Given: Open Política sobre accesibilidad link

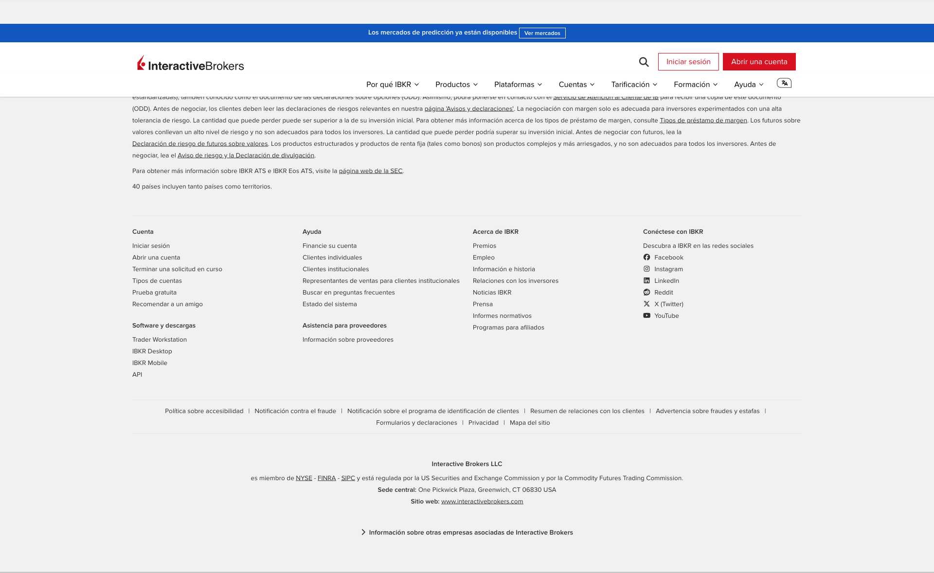Looking at the screenshot, I should tap(204, 411).
